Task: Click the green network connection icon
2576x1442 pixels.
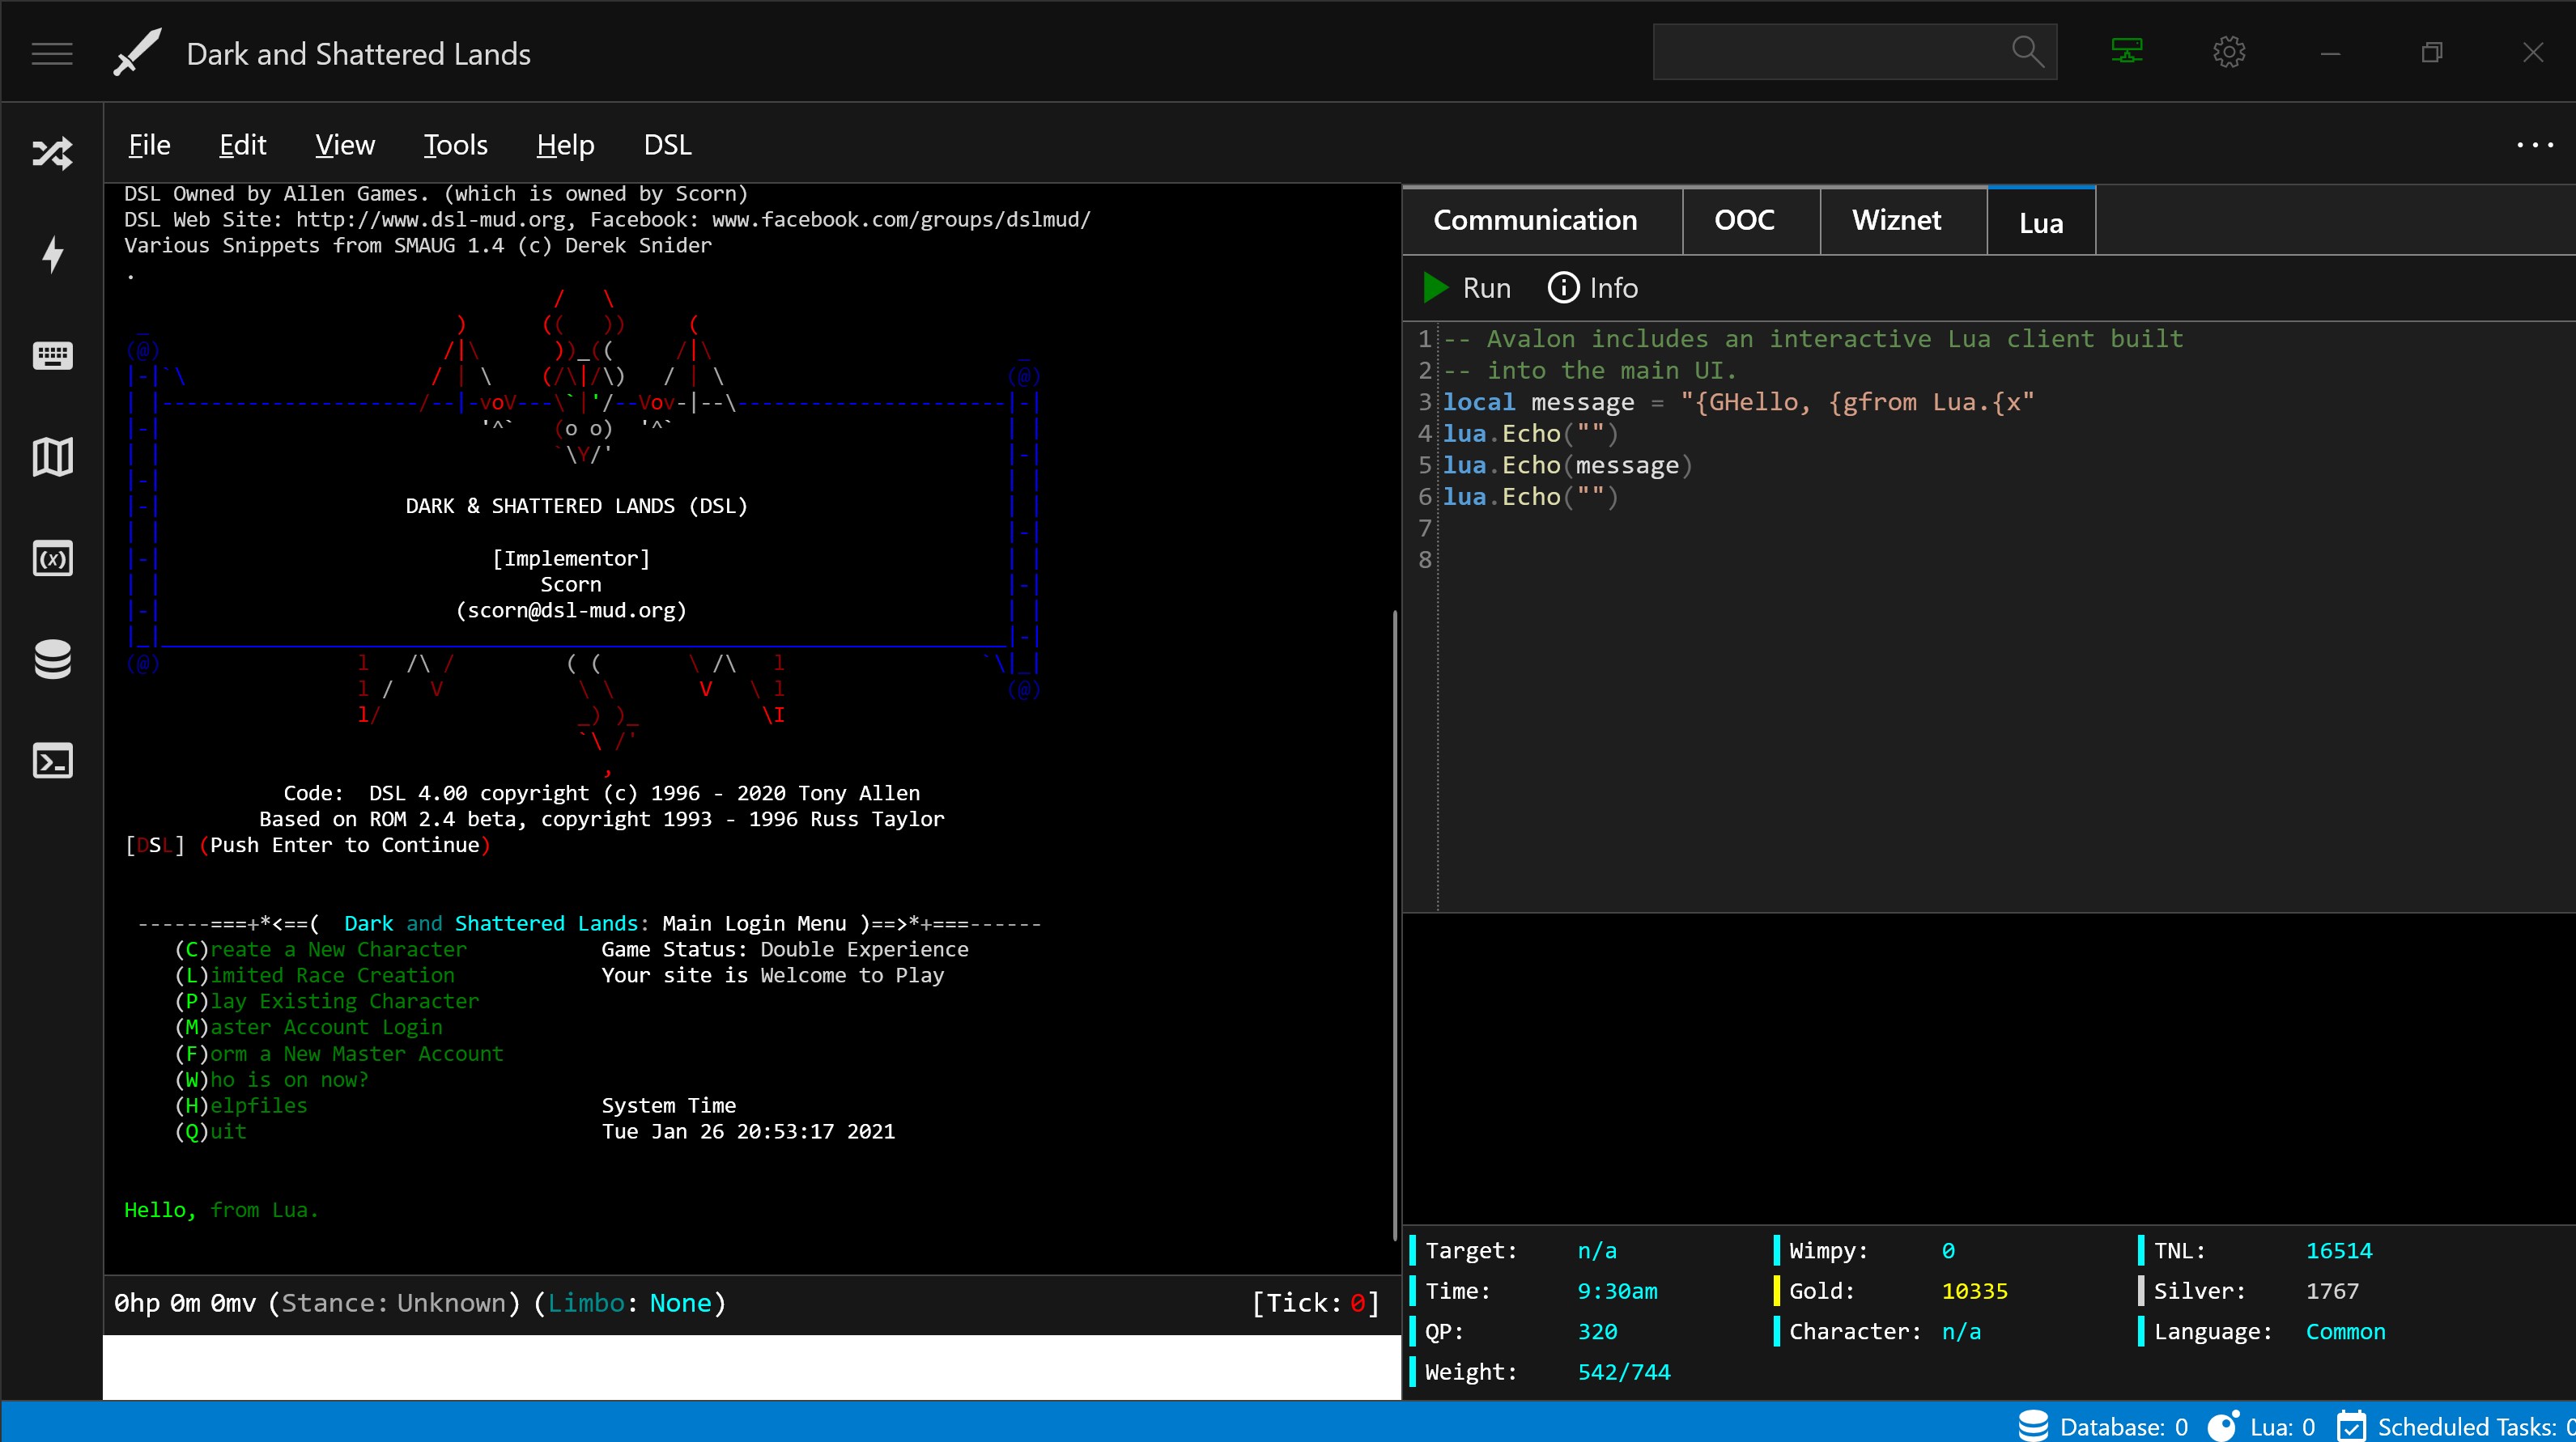Action: click(2127, 51)
